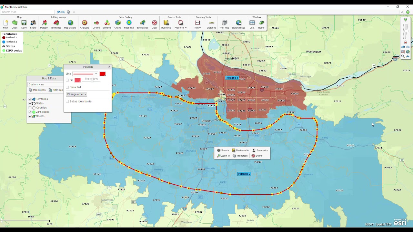Save the current map
This screenshot has height=232, width=413.
coord(24,24)
